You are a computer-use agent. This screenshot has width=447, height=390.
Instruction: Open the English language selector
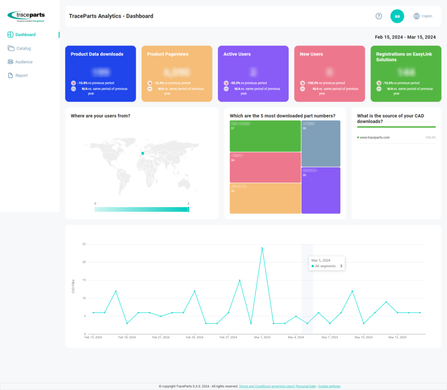pyautogui.click(x=426, y=16)
